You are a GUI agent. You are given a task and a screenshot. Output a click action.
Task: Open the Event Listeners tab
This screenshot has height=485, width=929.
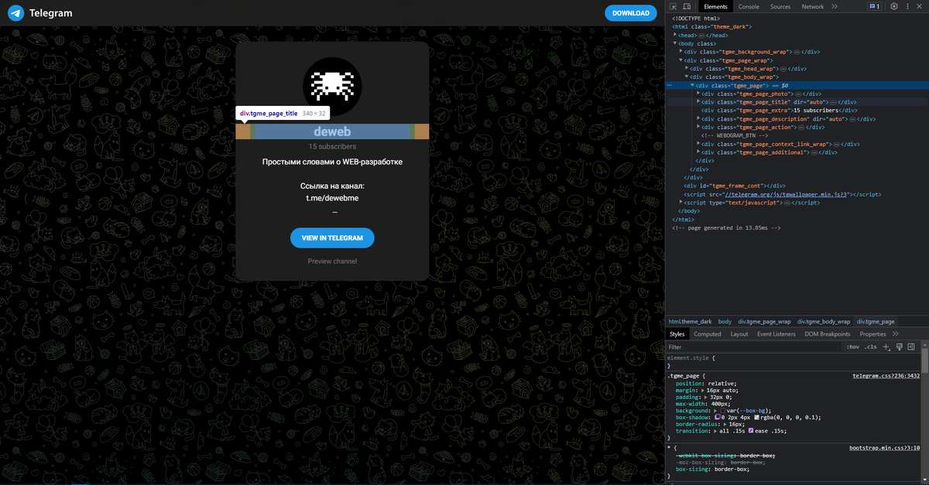tap(776, 334)
